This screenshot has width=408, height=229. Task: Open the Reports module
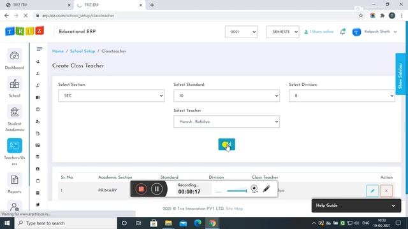click(x=14, y=183)
